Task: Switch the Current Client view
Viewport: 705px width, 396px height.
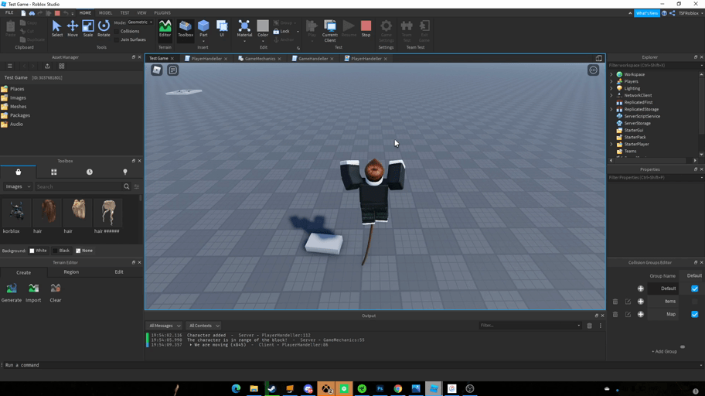Action: [330, 31]
